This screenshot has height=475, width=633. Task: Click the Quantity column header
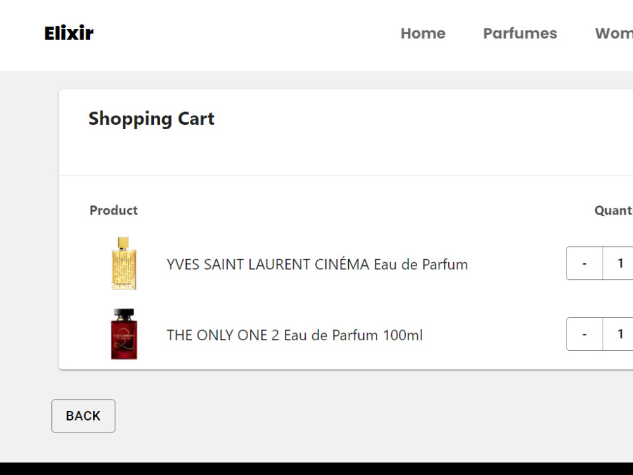(x=613, y=210)
